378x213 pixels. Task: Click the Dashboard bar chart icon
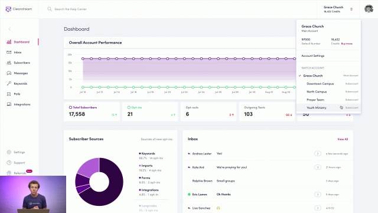(9, 42)
